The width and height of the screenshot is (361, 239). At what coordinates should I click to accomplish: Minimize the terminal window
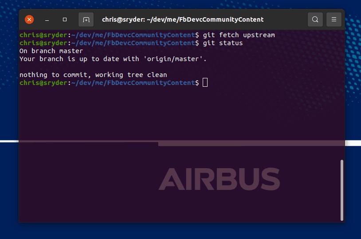pos(47,20)
